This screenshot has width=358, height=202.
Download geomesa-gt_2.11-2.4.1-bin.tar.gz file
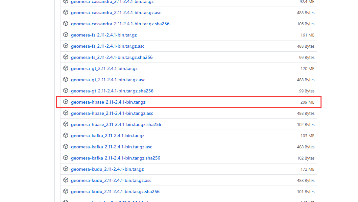(104, 68)
